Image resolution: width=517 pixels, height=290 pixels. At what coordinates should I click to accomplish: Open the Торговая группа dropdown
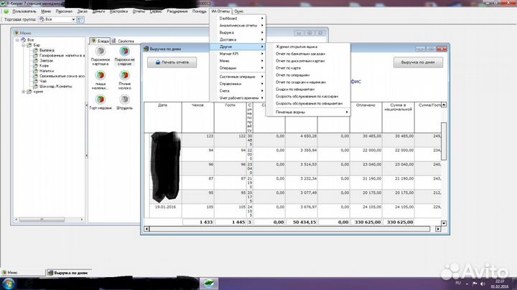pos(73,19)
